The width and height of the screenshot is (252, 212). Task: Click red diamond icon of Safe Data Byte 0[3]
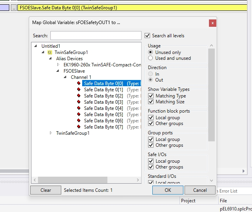(79, 102)
